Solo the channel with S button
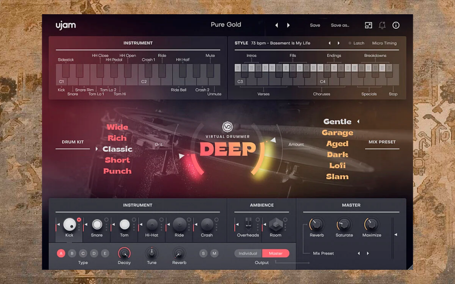The image size is (455, 284). pos(203,253)
